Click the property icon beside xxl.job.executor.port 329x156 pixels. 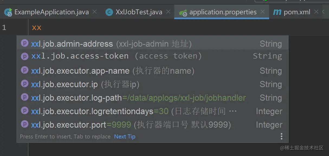[x=25, y=125]
